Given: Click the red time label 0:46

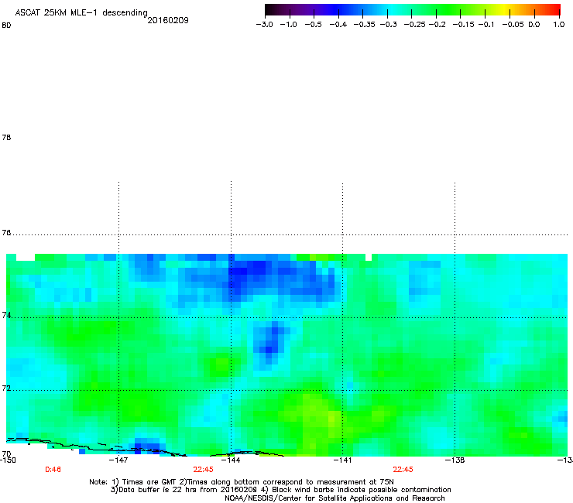Looking at the screenshot, I should click(x=53, y=470).
